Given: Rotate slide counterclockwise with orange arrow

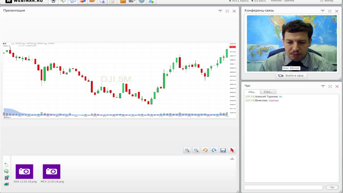Looking at the screenshot, I should click(205, 150).
